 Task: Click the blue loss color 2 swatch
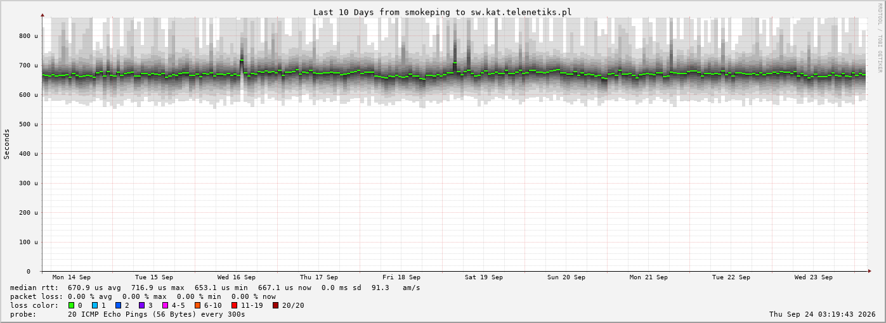pyautogui.click(x=118, y=305)
